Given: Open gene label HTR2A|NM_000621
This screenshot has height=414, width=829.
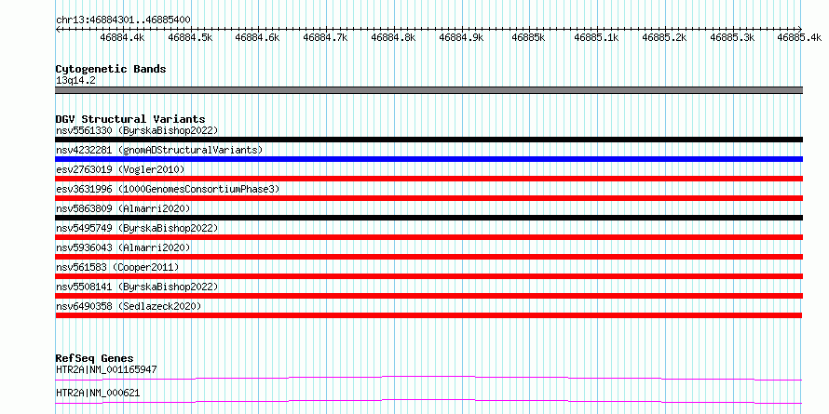Looking at the screenshot, I should click(98, 394).
